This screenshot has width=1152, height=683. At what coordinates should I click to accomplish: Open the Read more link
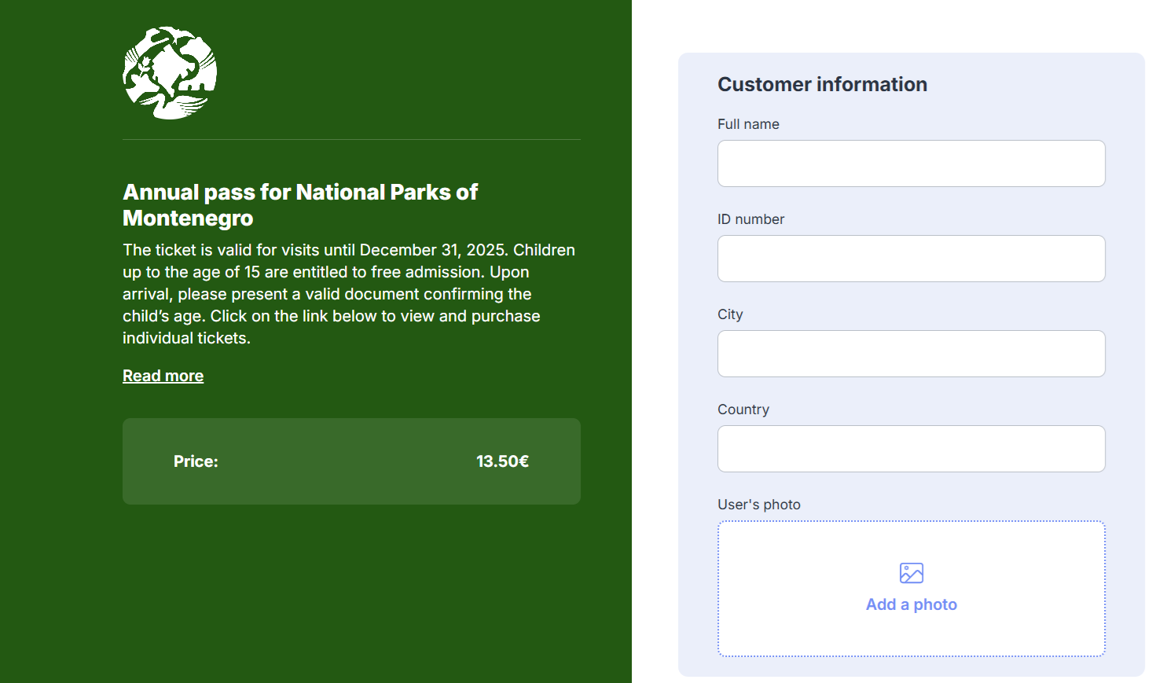[163, 376]
